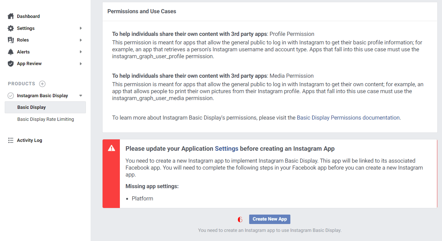The image size is (442, 241).
Task: Expand the Settings submenu arrow
Action: pyautogui.click(x=81, y=28)
